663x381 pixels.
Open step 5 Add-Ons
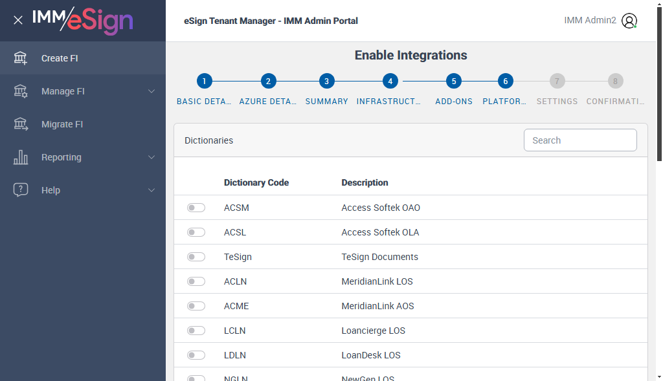454,82
